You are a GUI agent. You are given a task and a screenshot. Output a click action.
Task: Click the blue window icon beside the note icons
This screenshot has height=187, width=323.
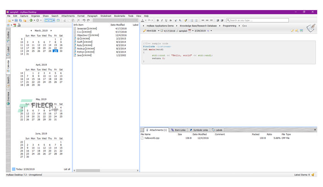[301, 31]
